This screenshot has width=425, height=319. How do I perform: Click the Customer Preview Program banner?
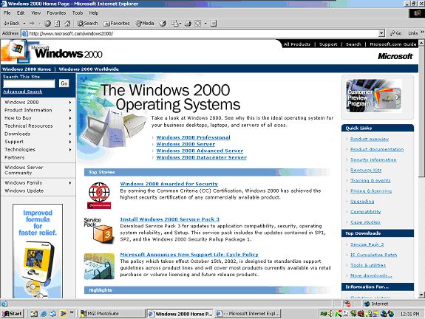(x=374, y=96)
